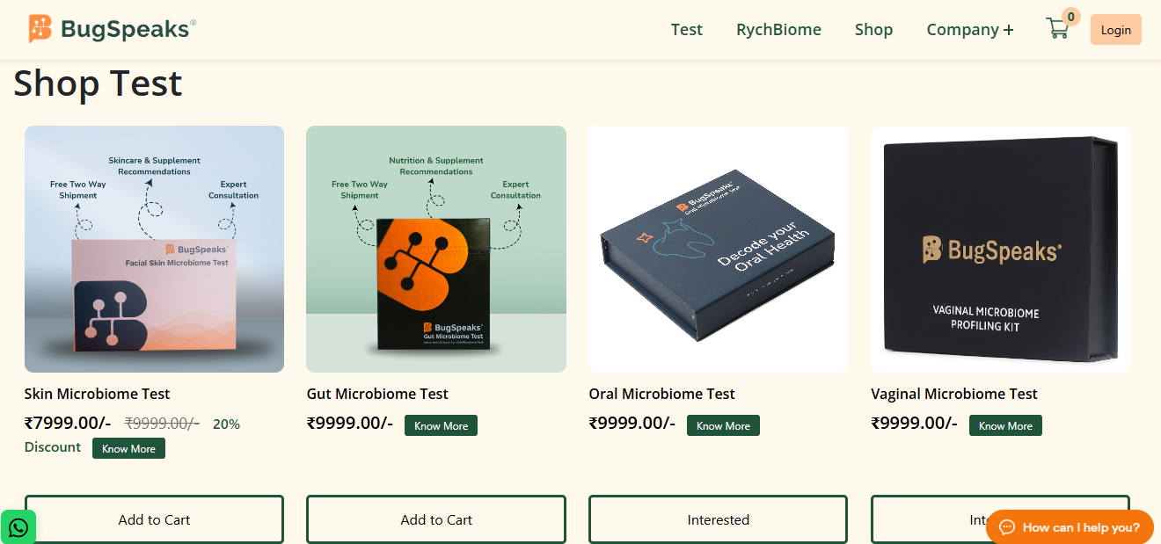Click the Login button
The height and width of the screenshot is (544, 1161).
1115,30
